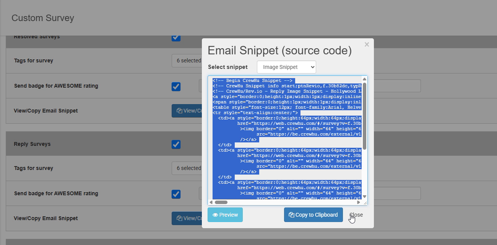The image size is (497, 245).
Task: Close the Email Snippet dialog with X
Action: point(367,44)
